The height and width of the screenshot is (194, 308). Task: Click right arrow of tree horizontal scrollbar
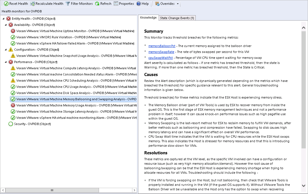pyautogui.click(x=134, y=190)
